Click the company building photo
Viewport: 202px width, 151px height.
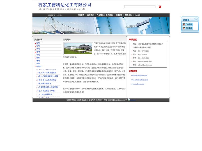pos(78,49)
